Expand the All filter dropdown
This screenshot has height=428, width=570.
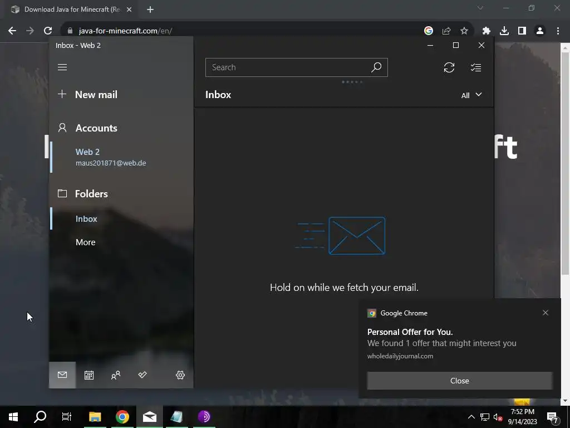(471, 95)
